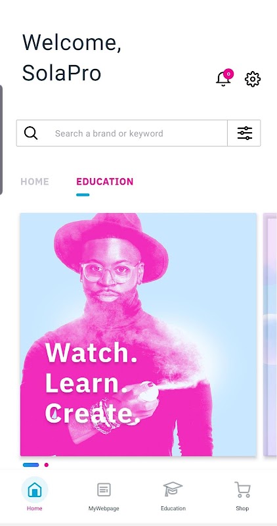The image size is (277, 526).
Task: Tap the Home house icon
Action: (35, 490)
